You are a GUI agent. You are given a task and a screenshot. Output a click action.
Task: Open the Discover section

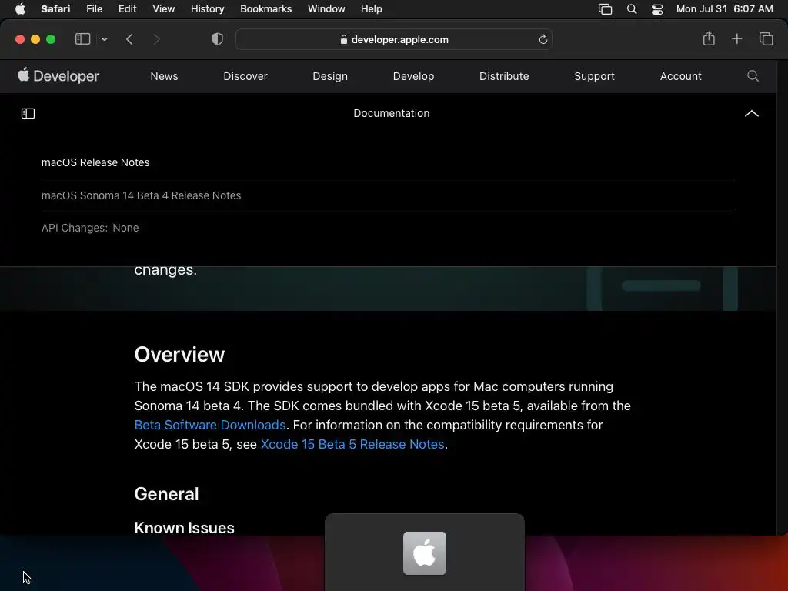coord(245,76)
